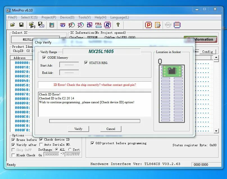The image size is (227, 179).
Task: Click the Start Adr input field
Action: point(69,65)
